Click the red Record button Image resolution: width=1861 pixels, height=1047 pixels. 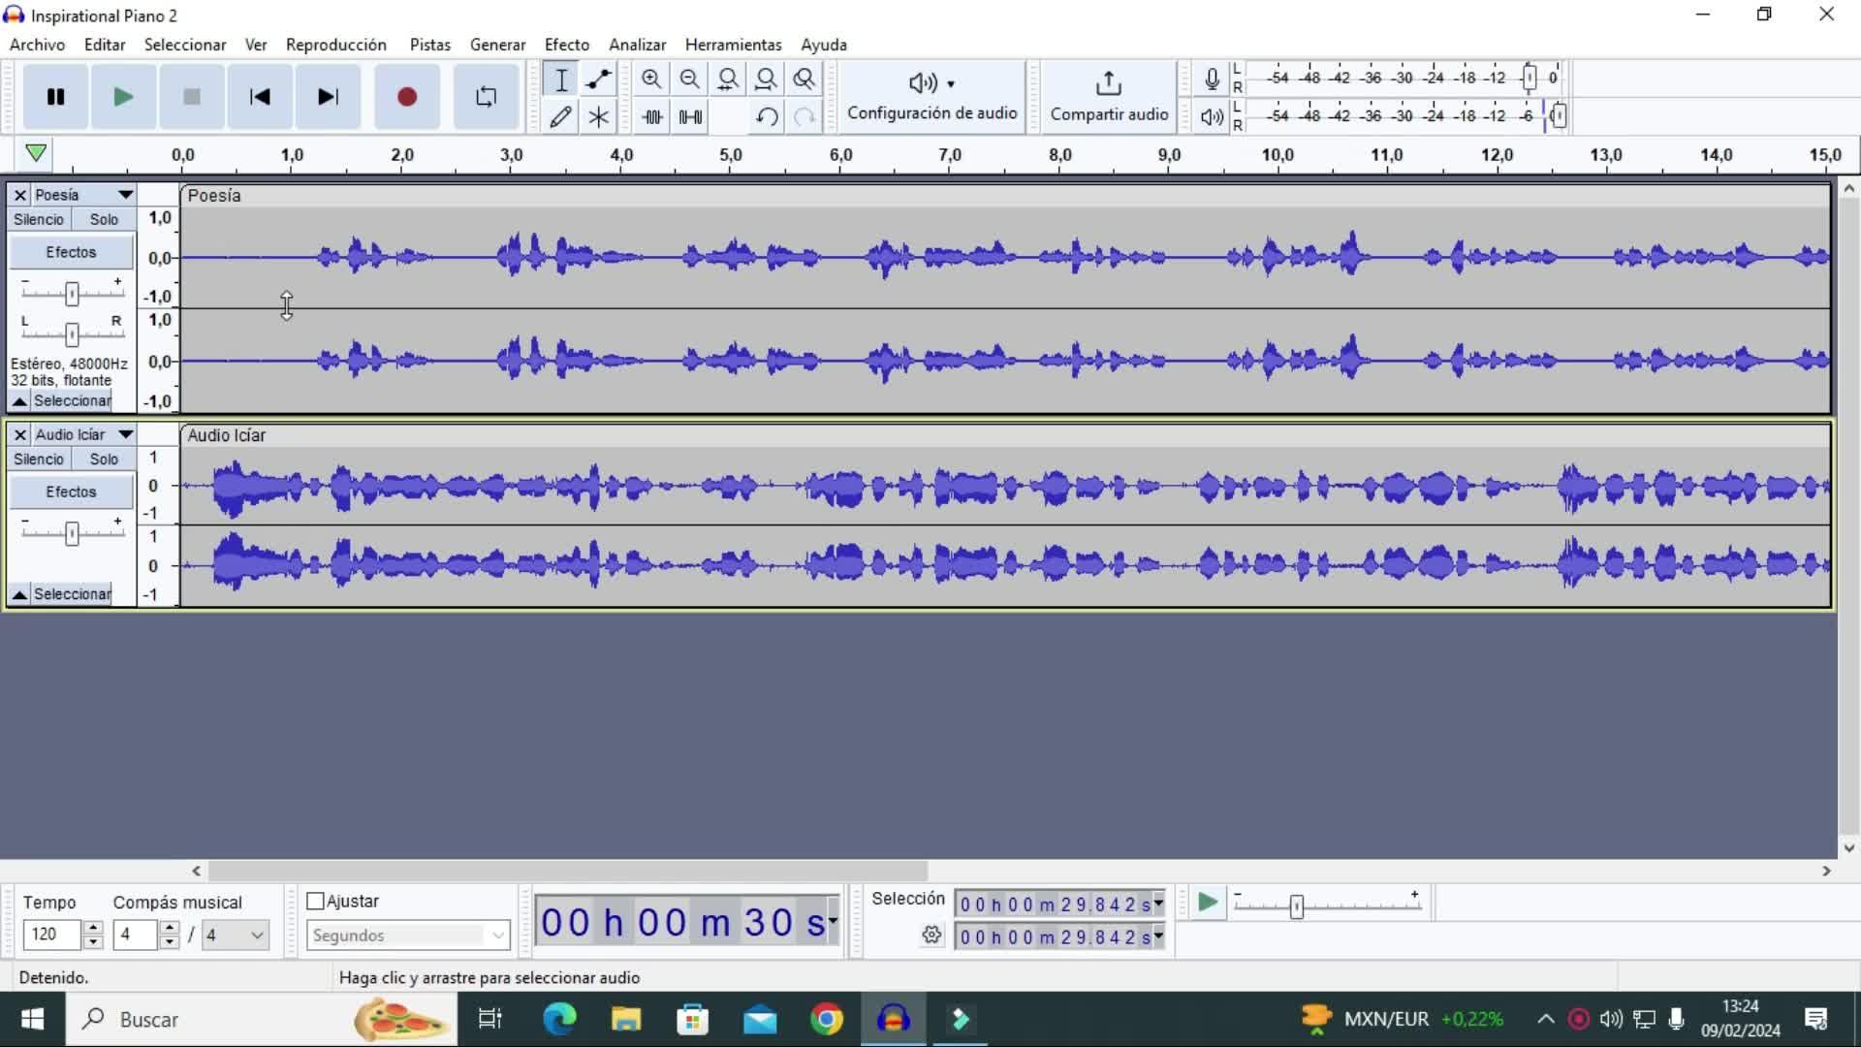click(x=406, y=97)
